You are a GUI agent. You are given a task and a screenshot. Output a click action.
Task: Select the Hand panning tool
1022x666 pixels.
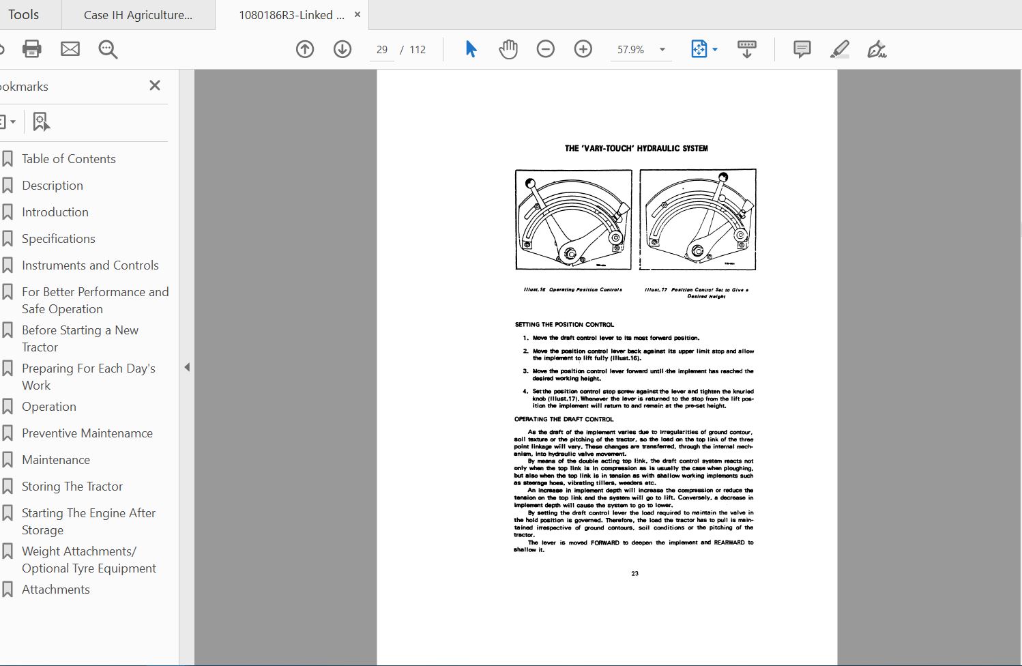pos(508,48)
